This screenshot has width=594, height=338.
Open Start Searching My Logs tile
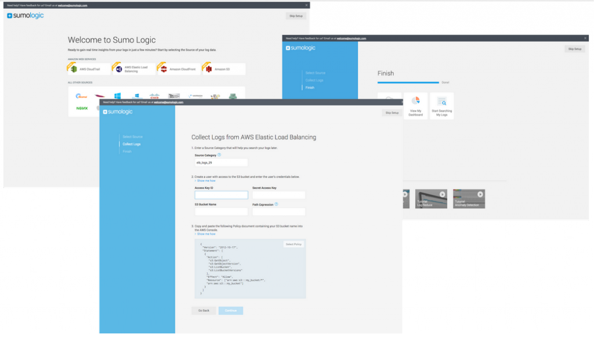(x=441, y=106)
